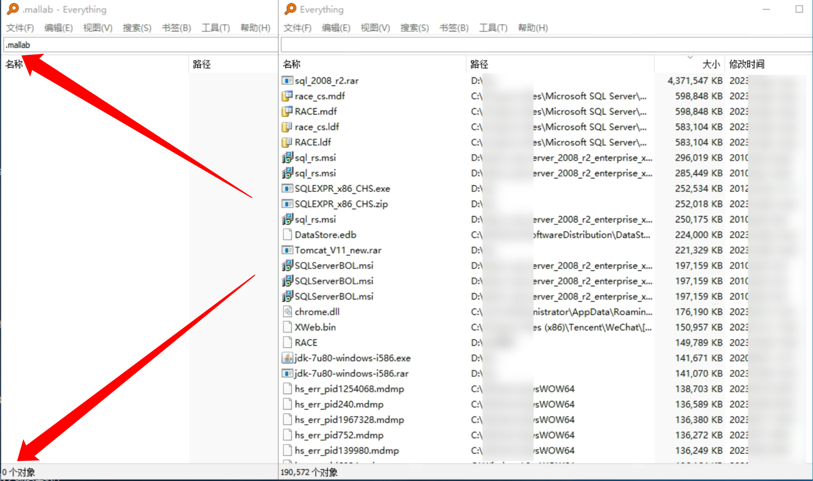The height and width of the screenshot is (481, 813).
Task: Click the 224,000 KB size cell
Action: tap(699, 235)
